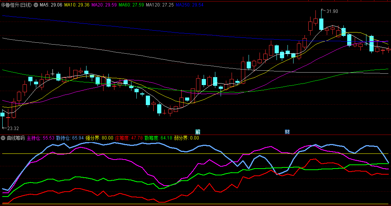Select the 主持仓: 55.53 value
This screenshot has width=391, height=206.
(x=40, y=138)
